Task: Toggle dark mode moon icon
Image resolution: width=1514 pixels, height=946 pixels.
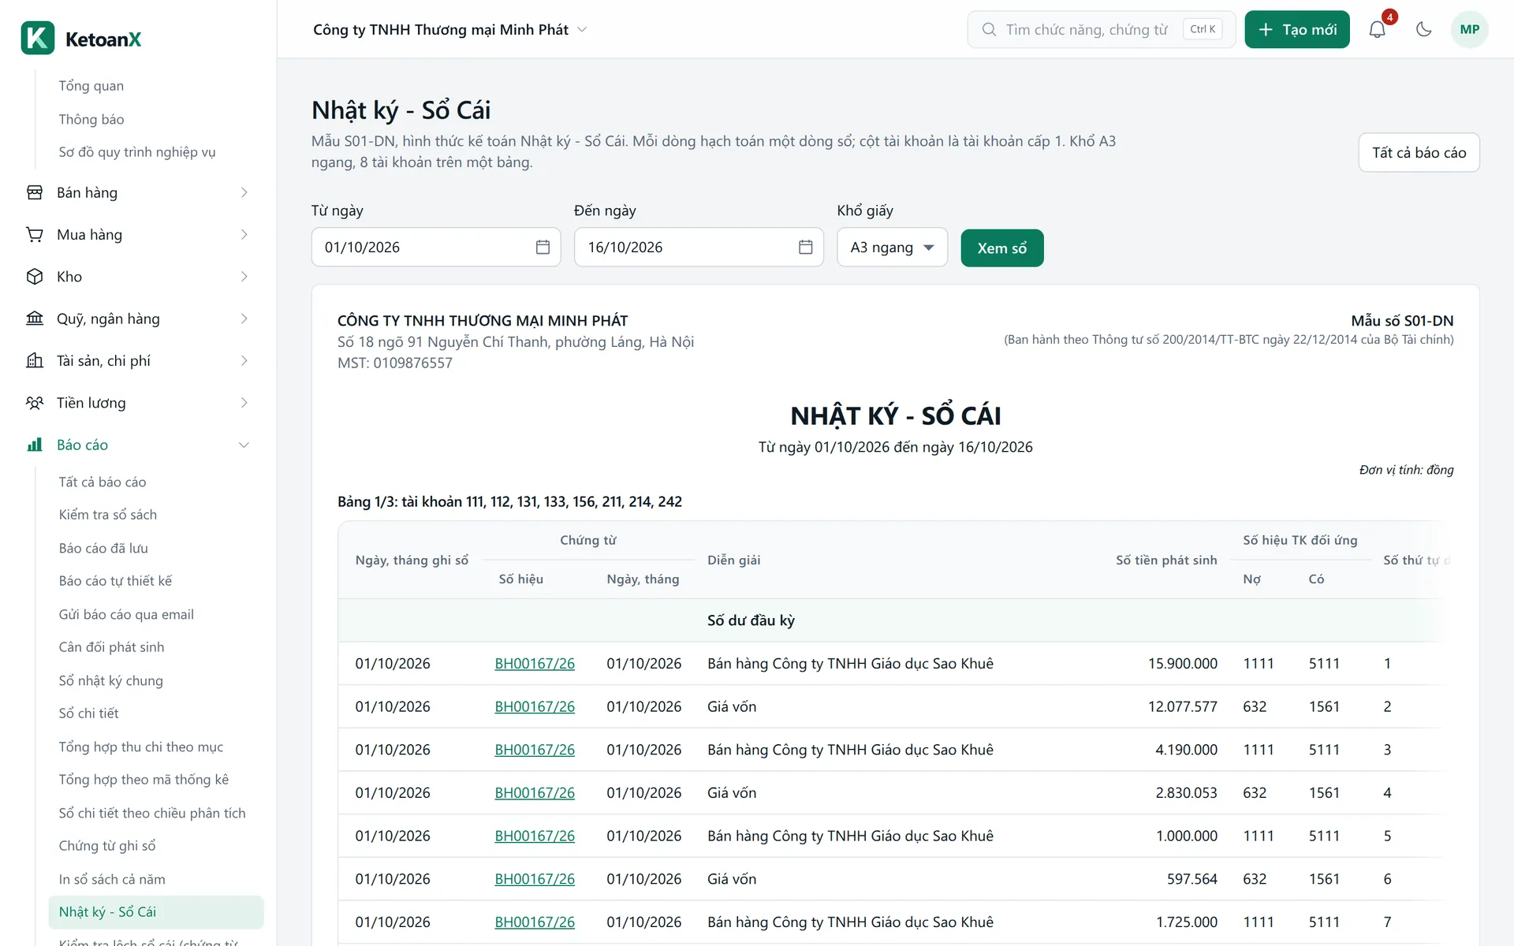Action: coord(1423,30)
